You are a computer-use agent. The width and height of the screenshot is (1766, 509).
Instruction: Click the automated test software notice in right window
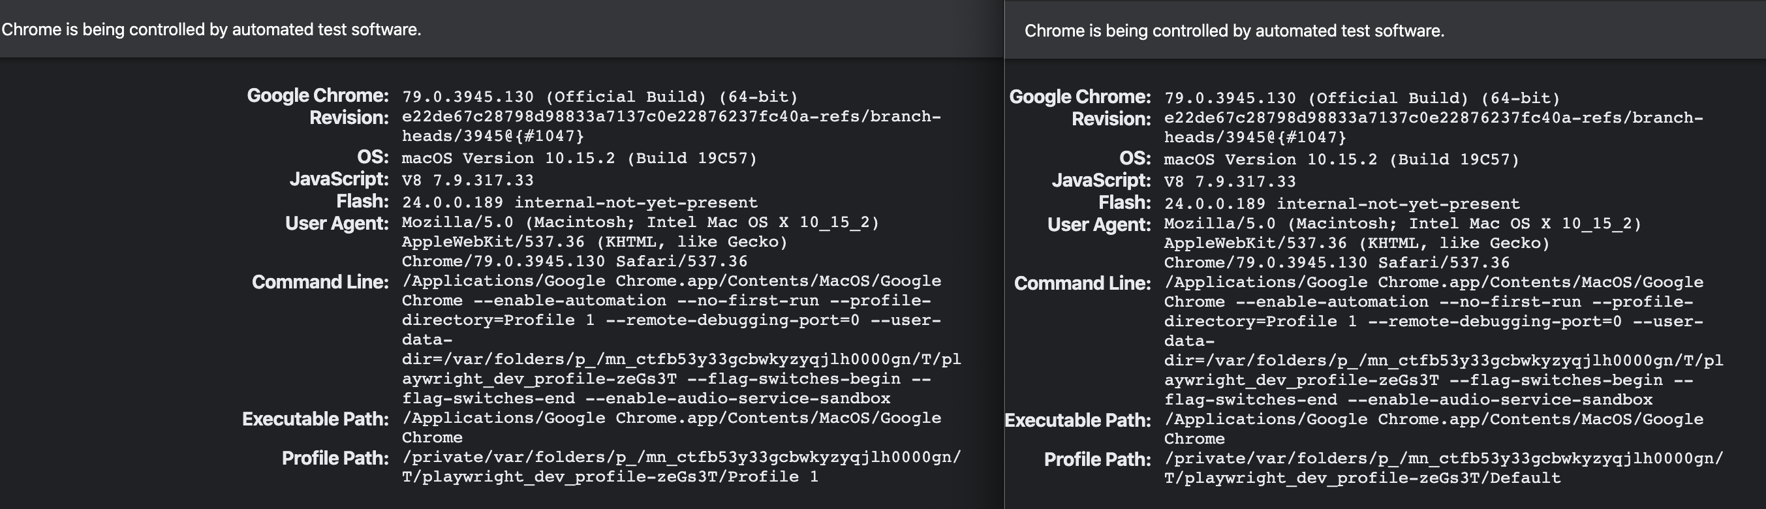click(1234, 31)
